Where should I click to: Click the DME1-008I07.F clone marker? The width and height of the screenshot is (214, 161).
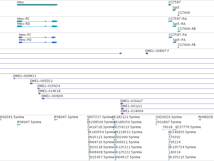[147, 53]
